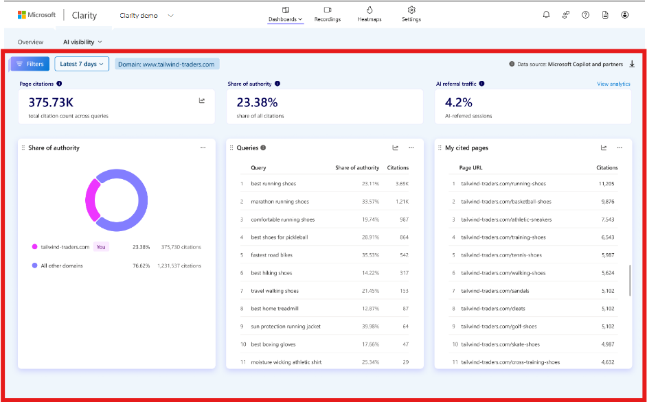Open tailwind-traders.com/sandals page row
This screenshot has width=647, height=402.
pos(533,291)
